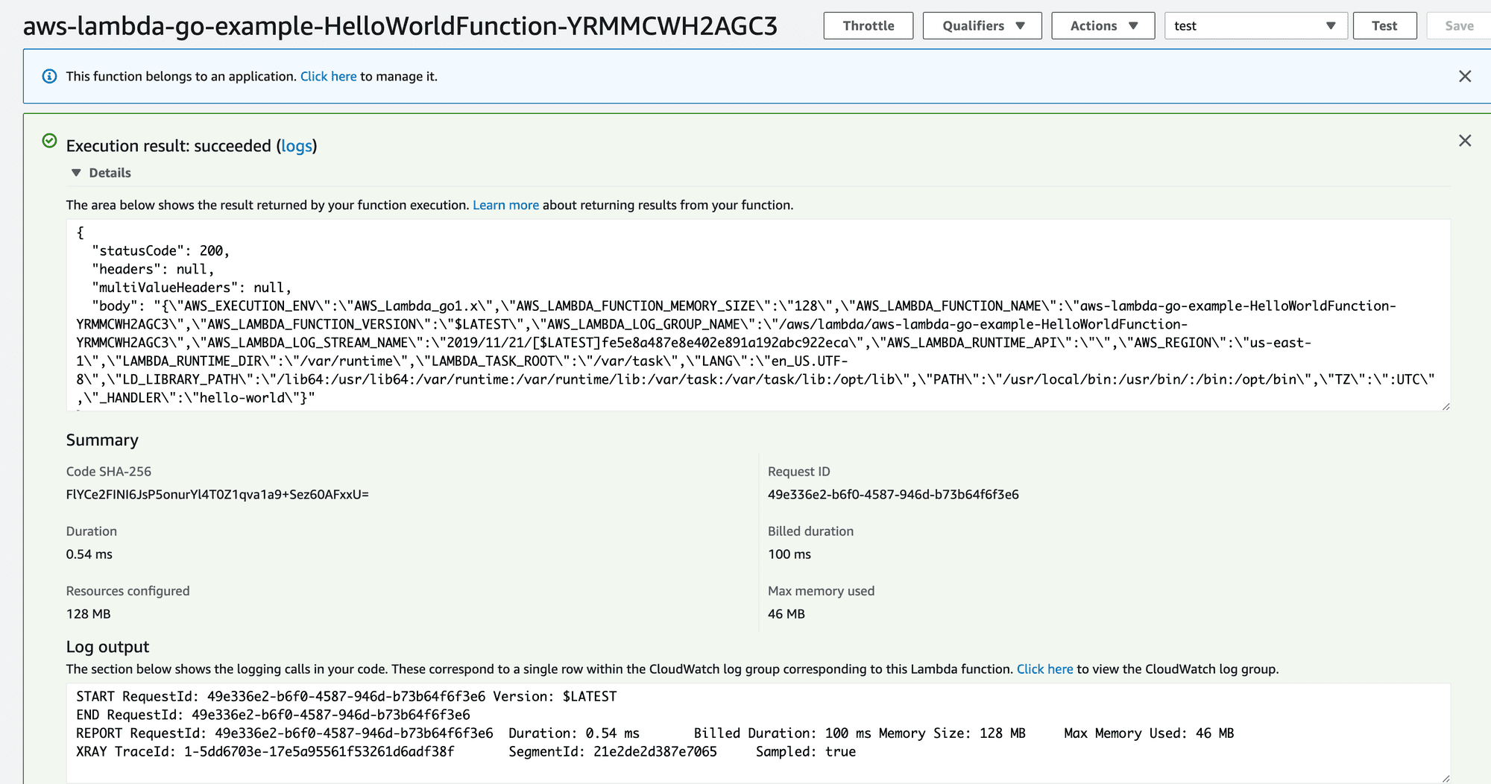Screen dimensions: 1491x784
Task: Open the Qualifiers dropdown
Action: [983, 26]
